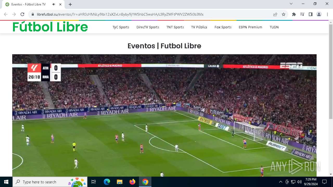Reload the current page
Screen dimensions: 333x187
click(x=22, y=14)
